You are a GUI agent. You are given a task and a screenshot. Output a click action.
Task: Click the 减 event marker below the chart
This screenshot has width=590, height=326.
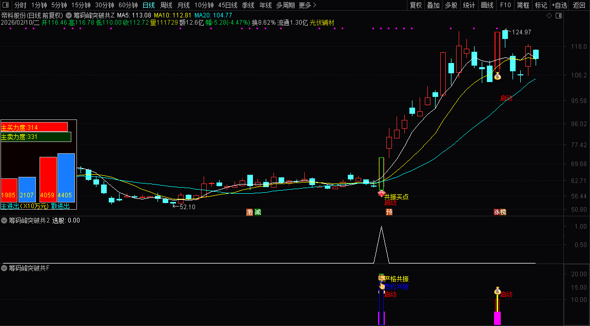pyautogui.click(x=258, y=212)
